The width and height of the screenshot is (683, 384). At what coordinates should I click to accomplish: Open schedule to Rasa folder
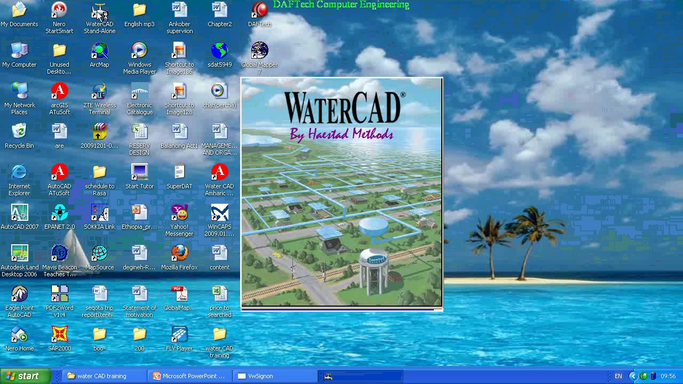[x=99, y=172]
